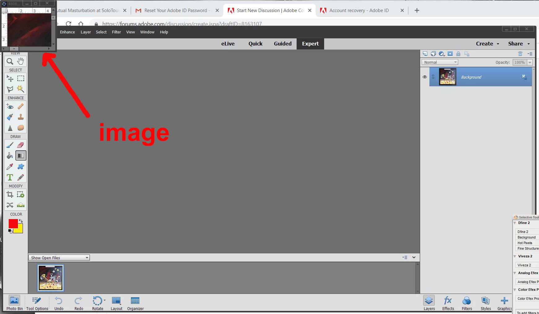Screen dimensions: 539x314
Task: Select the Custom Shape tool
Action: (21, 166)
